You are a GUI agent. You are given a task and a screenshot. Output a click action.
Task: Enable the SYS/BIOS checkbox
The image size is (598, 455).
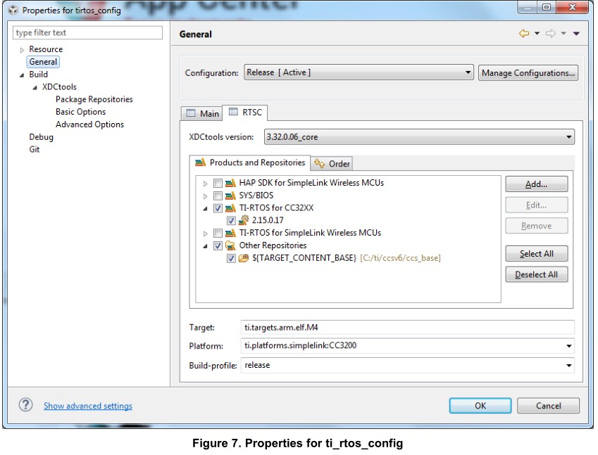tap(218, 196)
